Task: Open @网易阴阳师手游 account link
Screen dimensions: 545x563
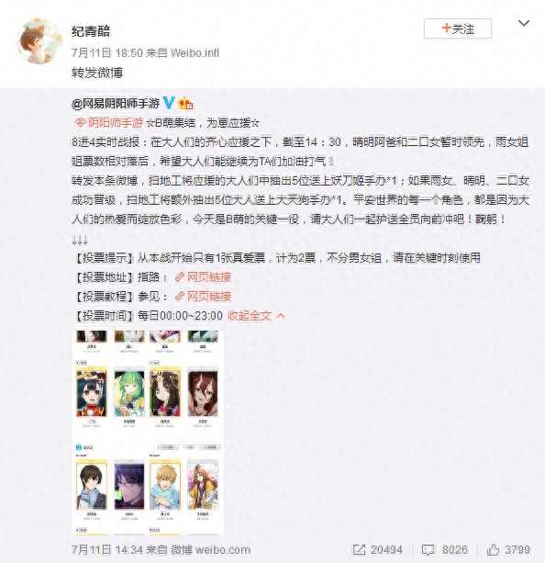Action: [116, 104]
